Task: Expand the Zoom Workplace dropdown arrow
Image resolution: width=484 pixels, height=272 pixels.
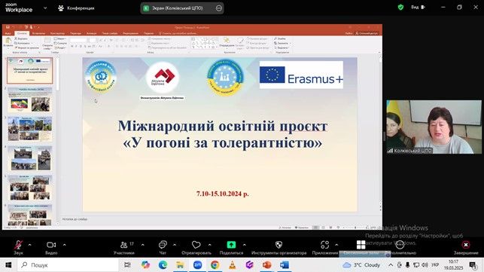Action: click(x=45, y=8)
